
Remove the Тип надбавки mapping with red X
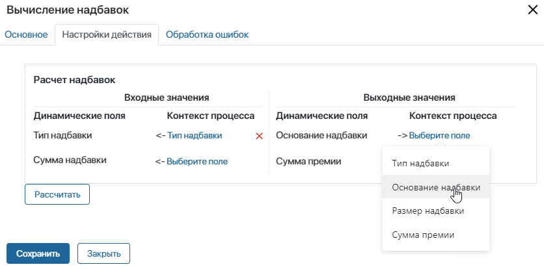coord(259,136)
